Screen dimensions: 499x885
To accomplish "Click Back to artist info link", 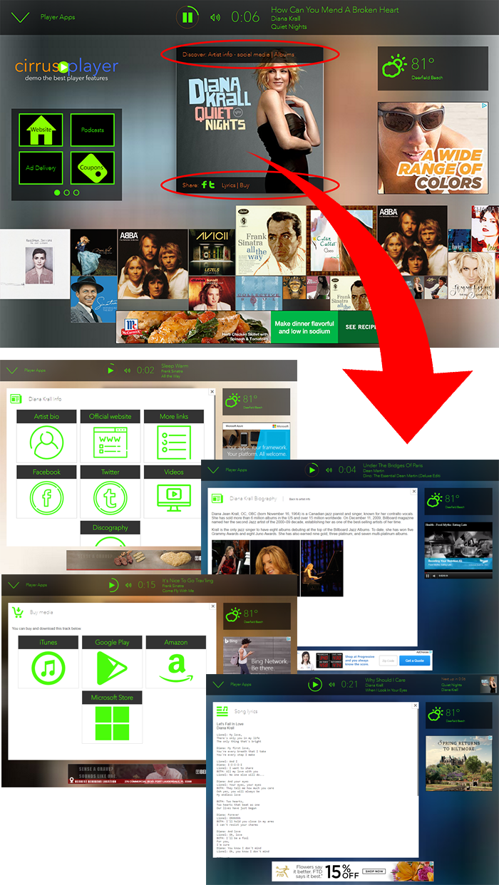I will pyautogui.click(x=301, y=499).
